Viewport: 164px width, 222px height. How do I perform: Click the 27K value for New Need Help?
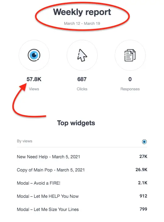(143, 156)
